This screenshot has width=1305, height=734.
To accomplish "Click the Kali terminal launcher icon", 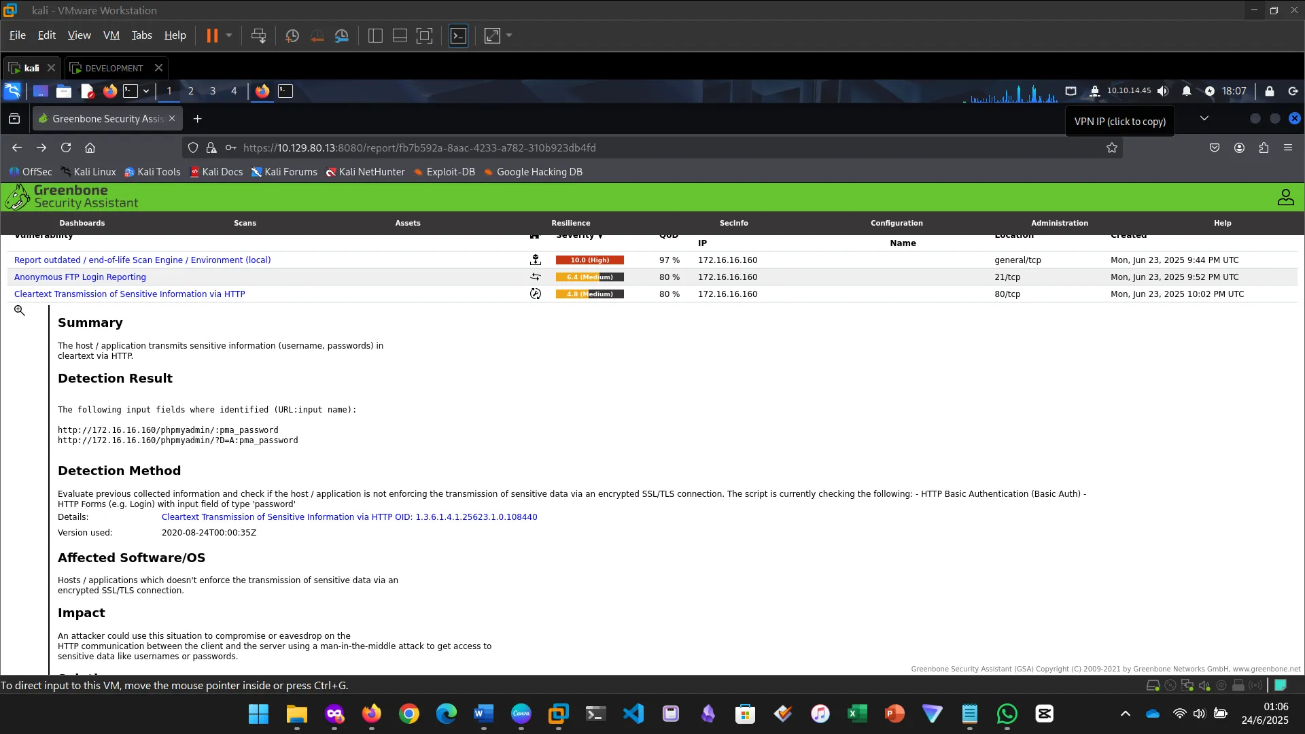I will 130,91.
